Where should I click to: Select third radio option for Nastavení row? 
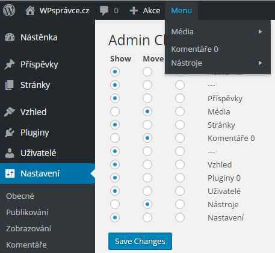tap(180, 217)
